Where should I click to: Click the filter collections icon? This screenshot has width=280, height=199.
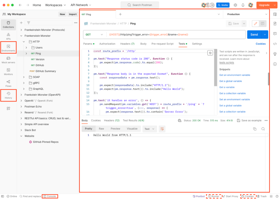tap(28, 23)
